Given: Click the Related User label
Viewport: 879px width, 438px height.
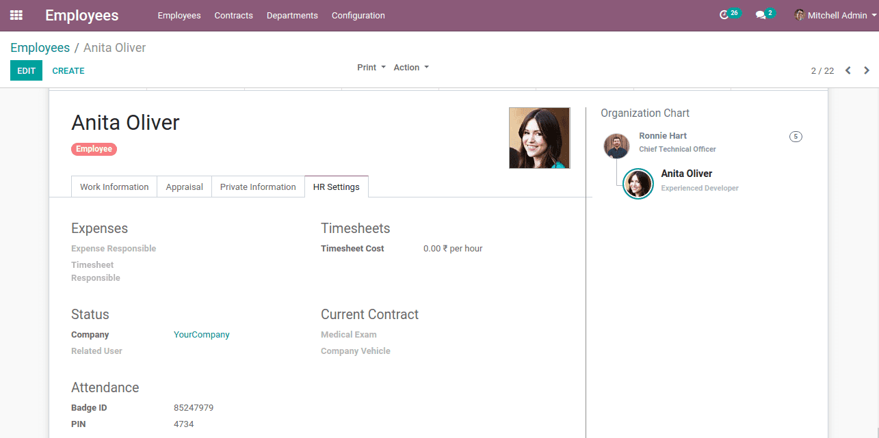Looking at the screenshot, I should tap(96, 351).
